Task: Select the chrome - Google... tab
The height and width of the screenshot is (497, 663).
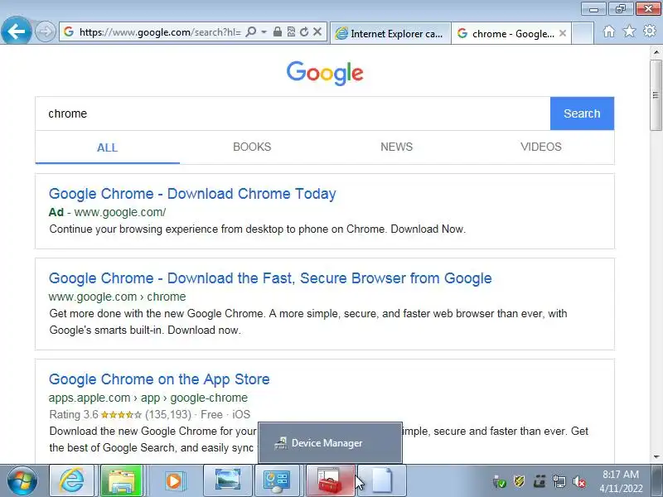Action: (507, 33)
